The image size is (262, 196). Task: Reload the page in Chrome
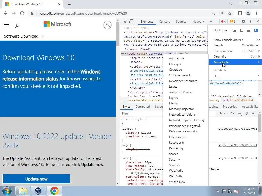click(22, 13)
